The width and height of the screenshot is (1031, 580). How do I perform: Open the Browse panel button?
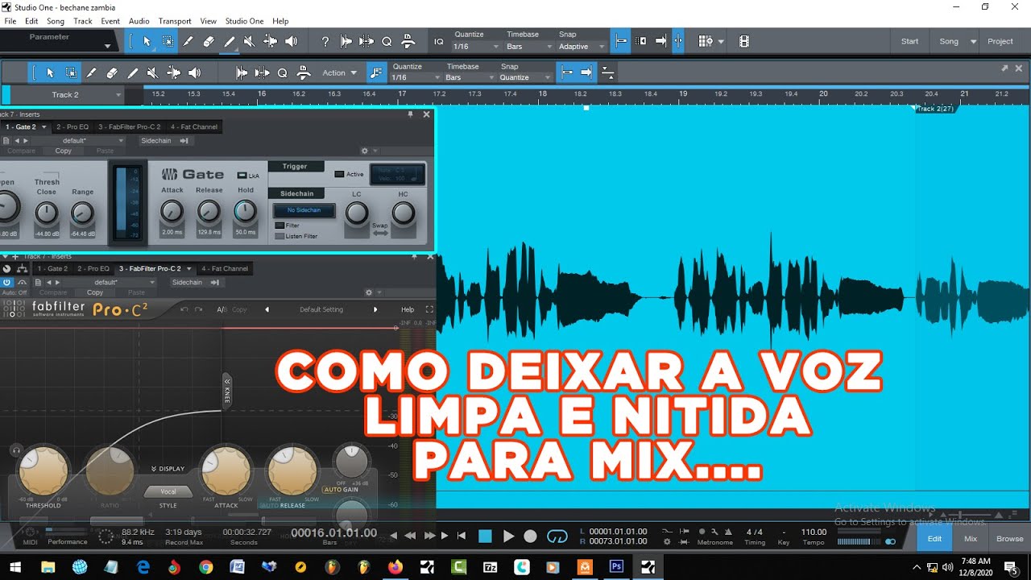[x=1010, y=538]
